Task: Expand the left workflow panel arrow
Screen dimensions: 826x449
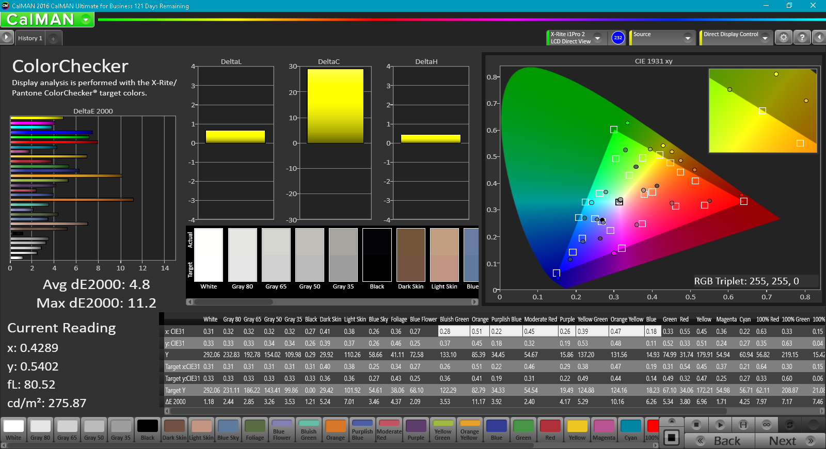Action: click(6, 37)
